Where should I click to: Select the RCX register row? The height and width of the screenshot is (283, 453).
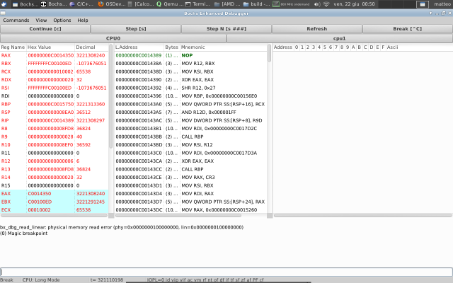coord(54,71)
